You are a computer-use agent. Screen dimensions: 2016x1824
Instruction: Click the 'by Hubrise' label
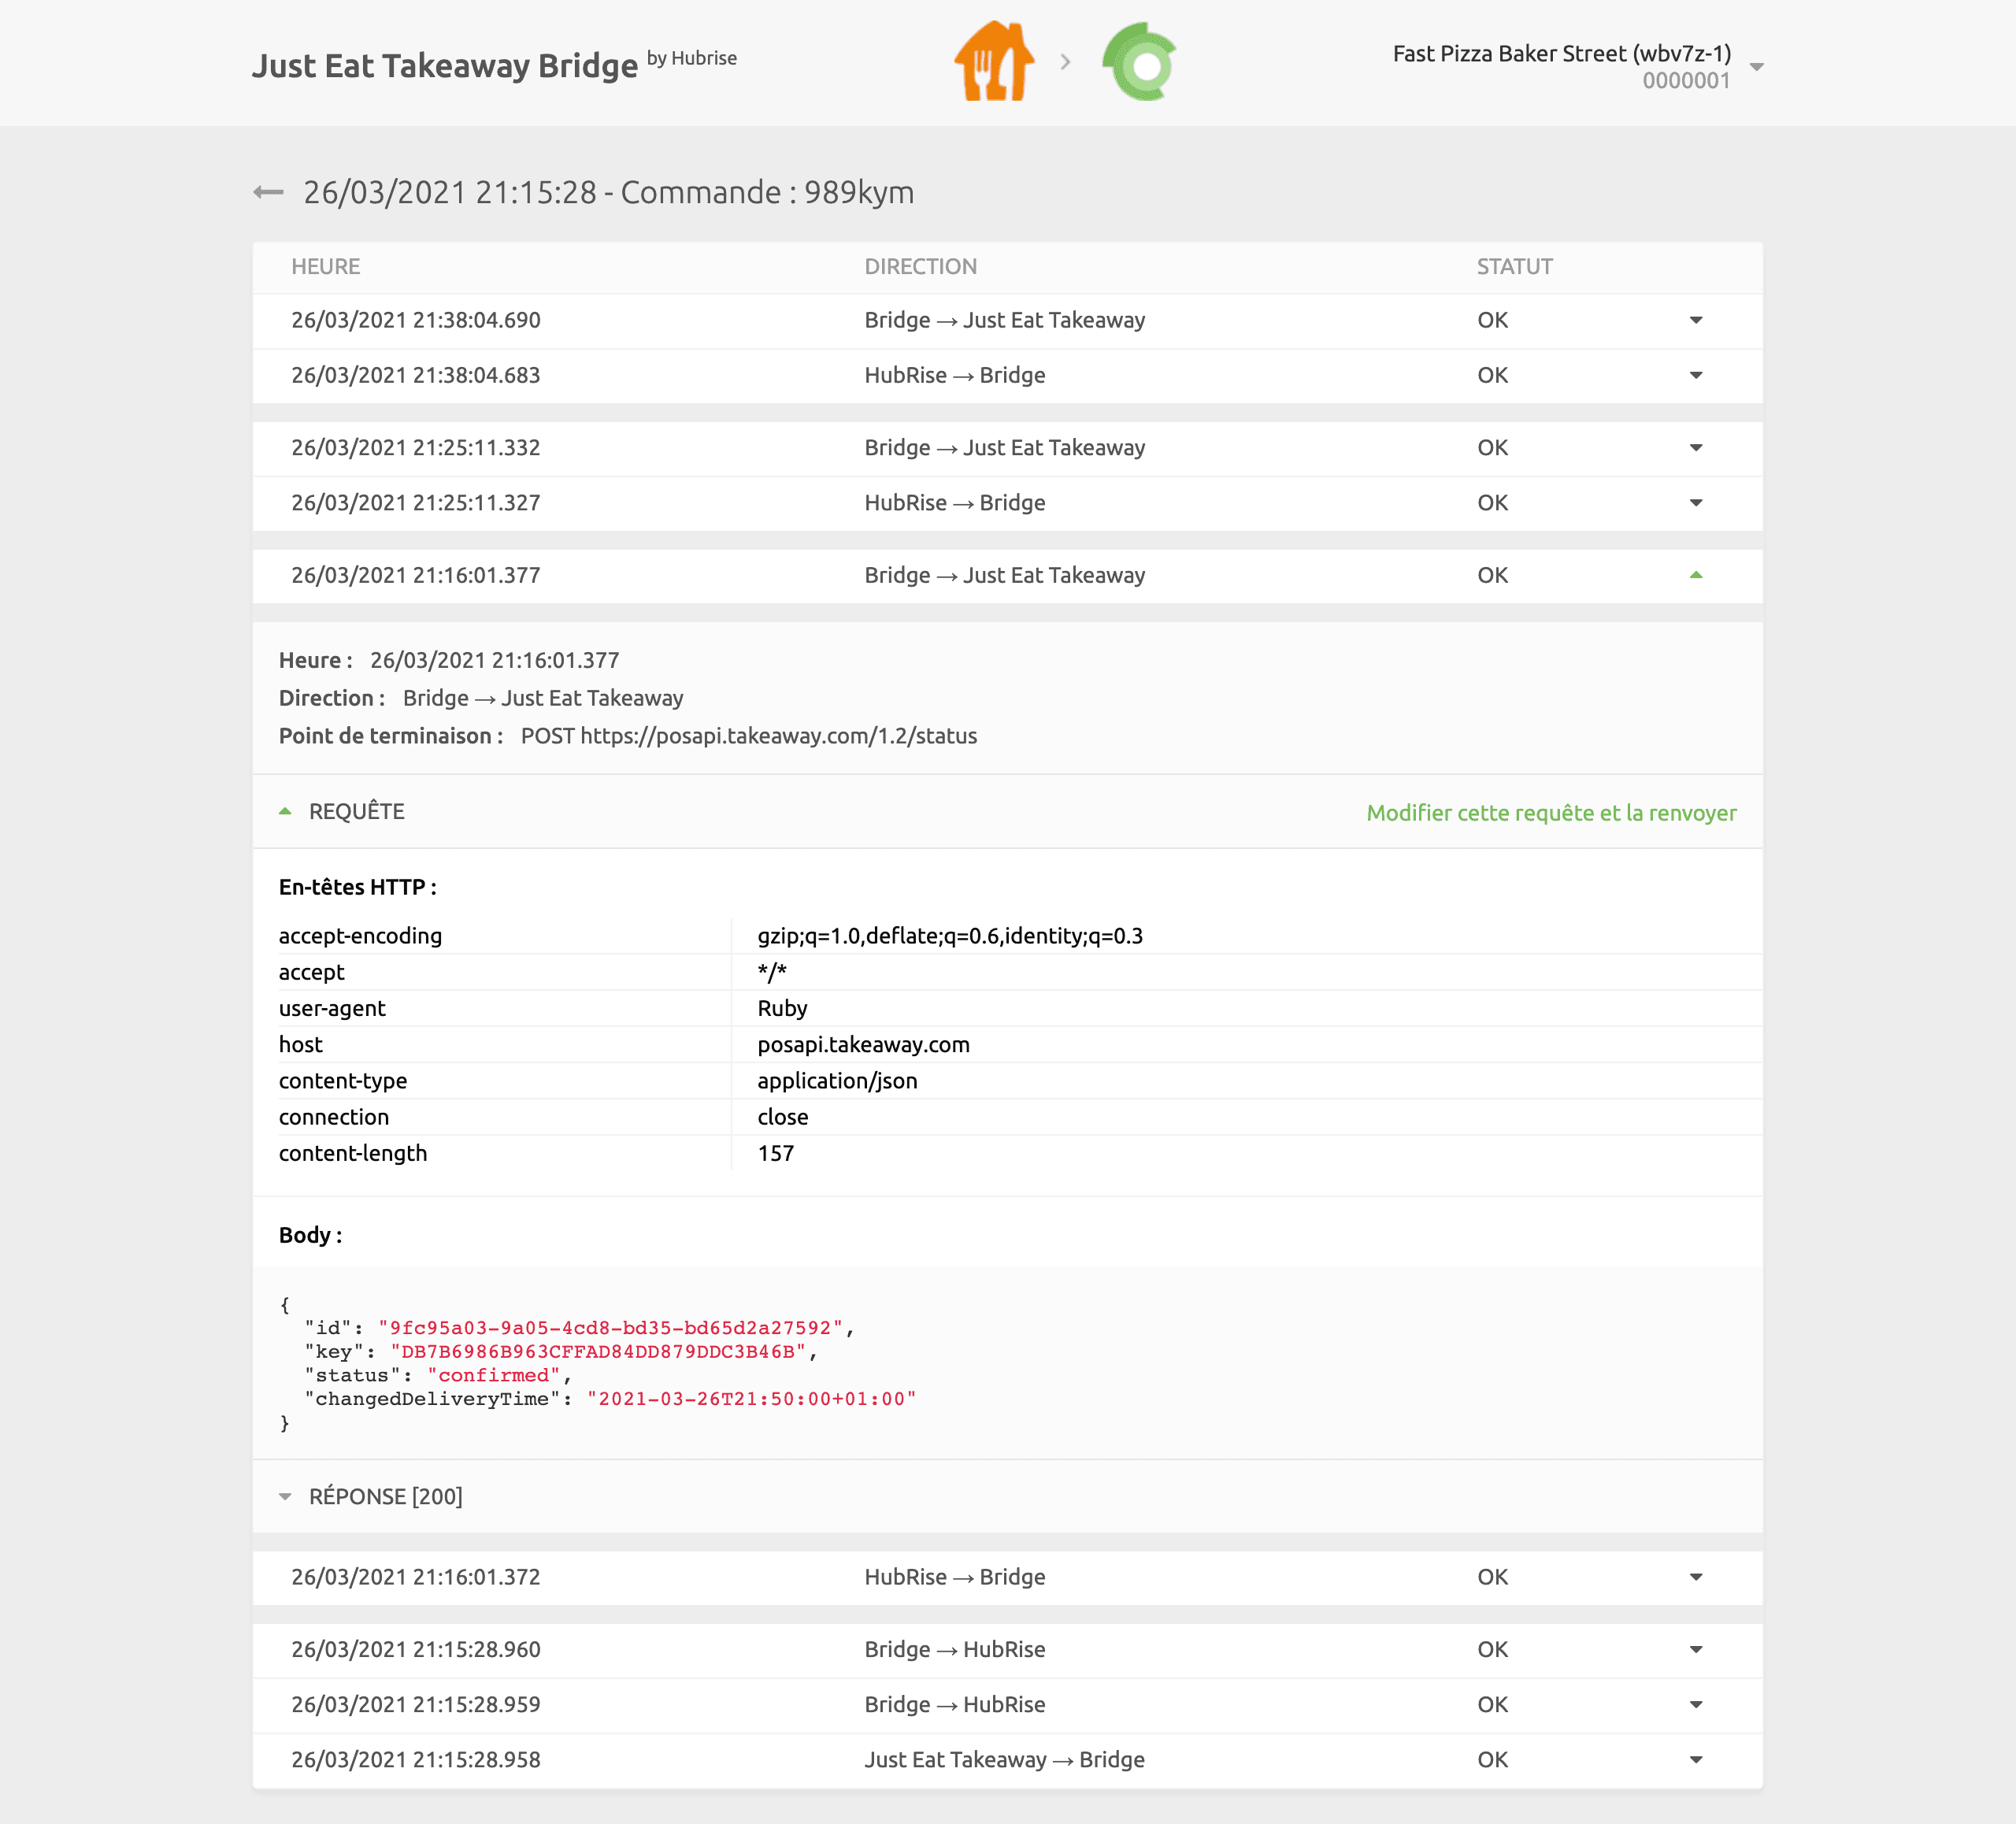tap(692, 58)
